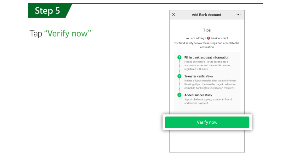Click the Internet Banking transfer description text
Viewport: 291px width, 155px height.
pyautogui.click(x=210, y=84)
